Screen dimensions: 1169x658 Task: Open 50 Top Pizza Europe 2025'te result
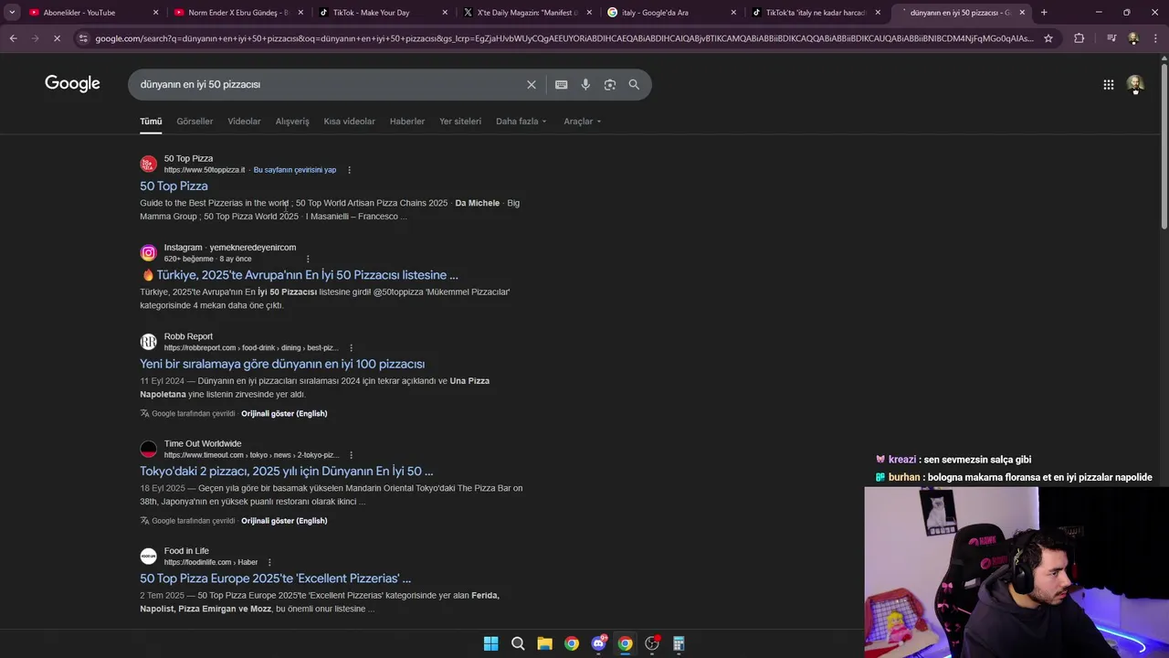tap(275, 578)
